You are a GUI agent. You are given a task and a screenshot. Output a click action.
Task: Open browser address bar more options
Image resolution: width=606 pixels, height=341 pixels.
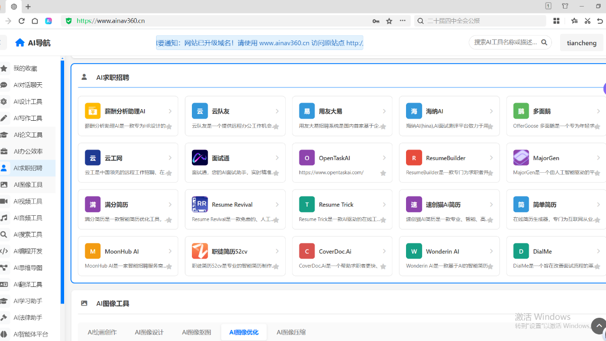coord(402,21)
